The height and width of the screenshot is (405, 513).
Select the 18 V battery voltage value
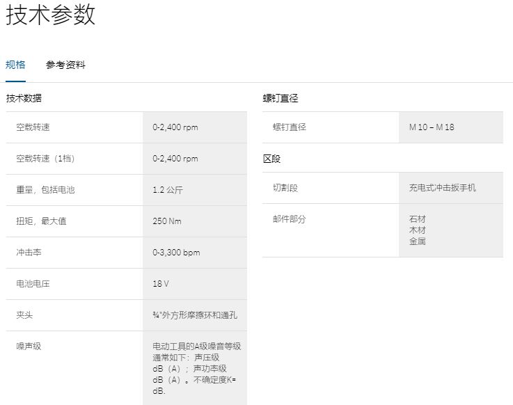pos(161,284)
